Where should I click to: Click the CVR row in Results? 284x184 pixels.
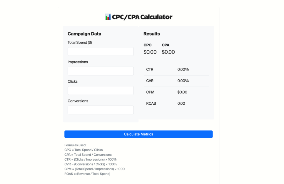point(176,81)
